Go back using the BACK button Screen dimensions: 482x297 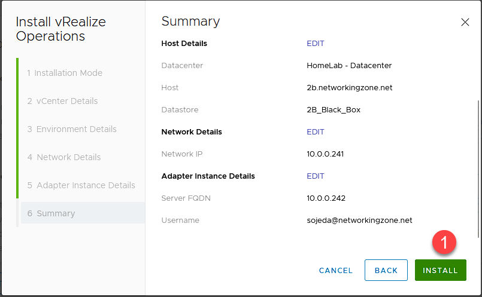pos(386,271)
